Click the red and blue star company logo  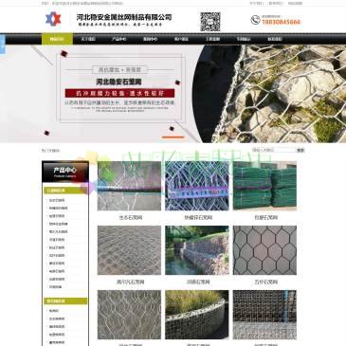pyautogui.click(x=53, y=19)
